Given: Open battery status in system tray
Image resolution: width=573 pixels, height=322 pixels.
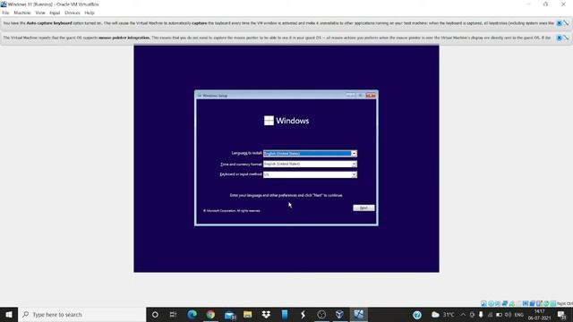Looking at the screenshot, I should pos(499,315).
